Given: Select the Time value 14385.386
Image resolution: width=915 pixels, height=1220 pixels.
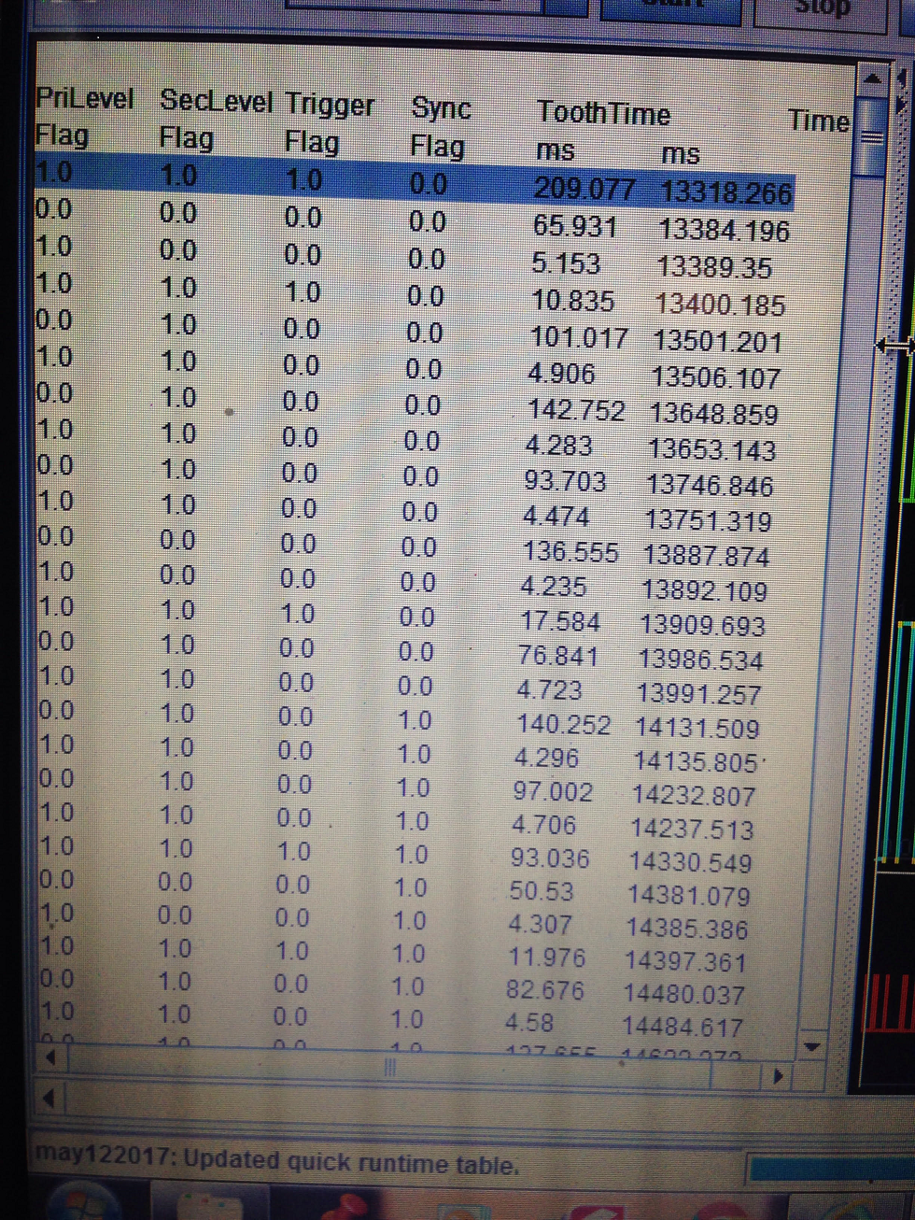Looking at the screenshot, I should [688, 929].
